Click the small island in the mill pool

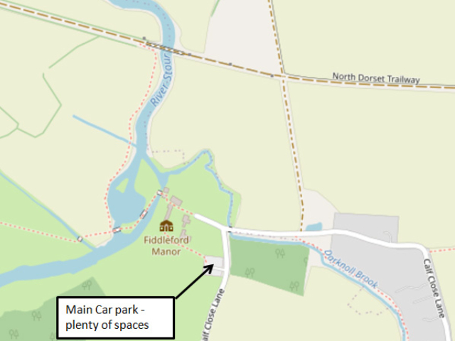pos(123,185)
